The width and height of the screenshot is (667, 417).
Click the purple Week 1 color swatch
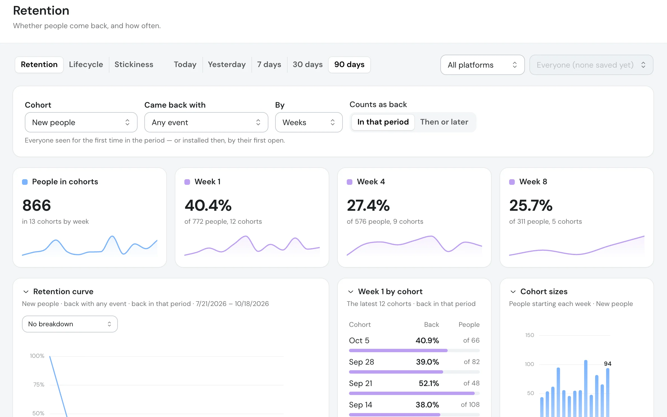pyautogui.click(x=187, y=182)
